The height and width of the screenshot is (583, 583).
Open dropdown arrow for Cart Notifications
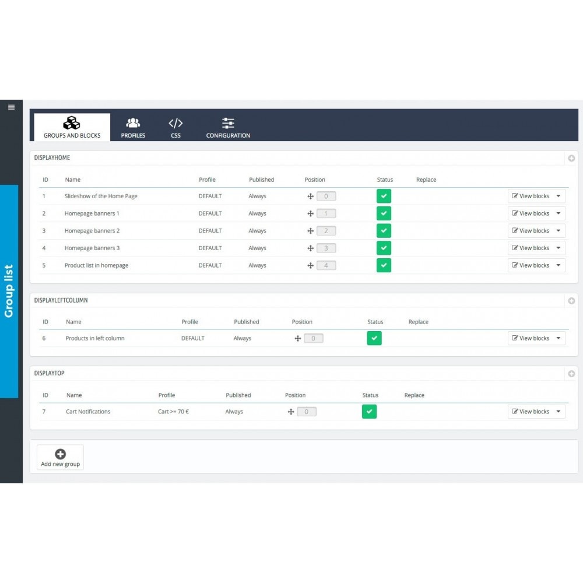(559, 411)
